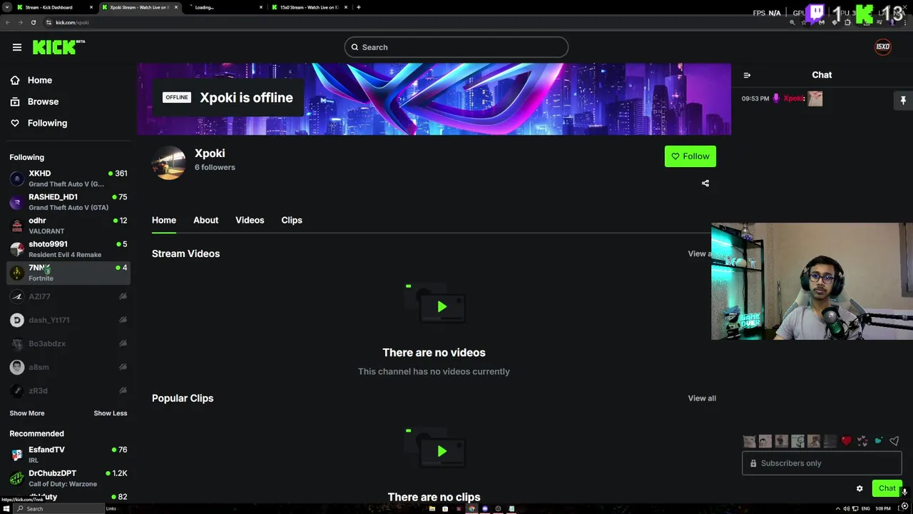Viewport: 913px width, 514px height.
Task: Switch to the About channel tab
Action: click(x=205, y=220)
